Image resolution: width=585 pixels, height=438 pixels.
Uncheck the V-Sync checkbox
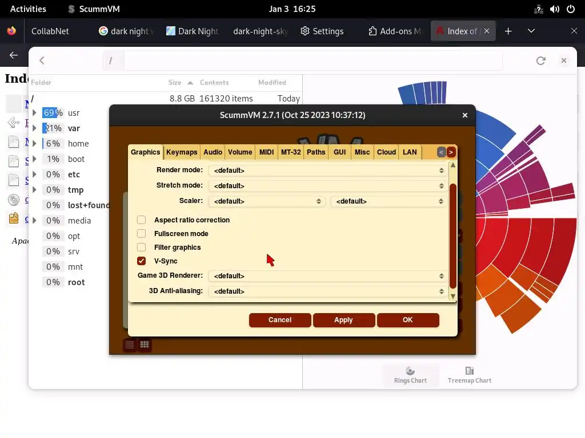[142, 261]
